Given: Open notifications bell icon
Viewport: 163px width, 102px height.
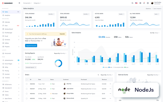Looking at the screenshot, I should 144,3.
